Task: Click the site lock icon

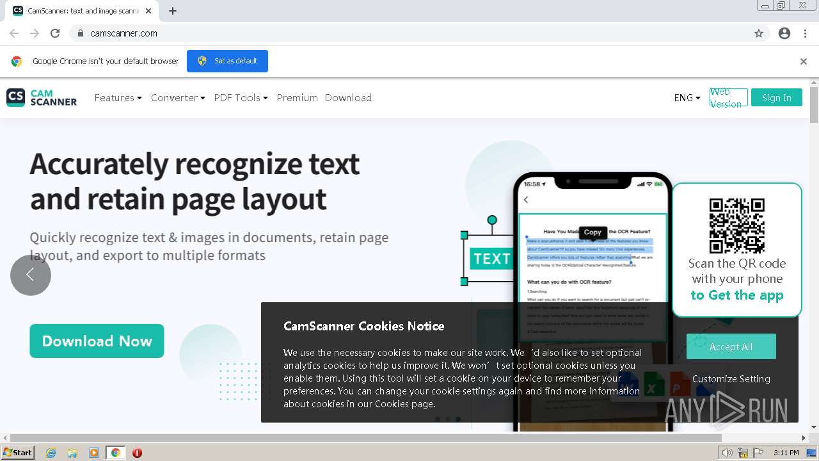Action: (80, 33)
